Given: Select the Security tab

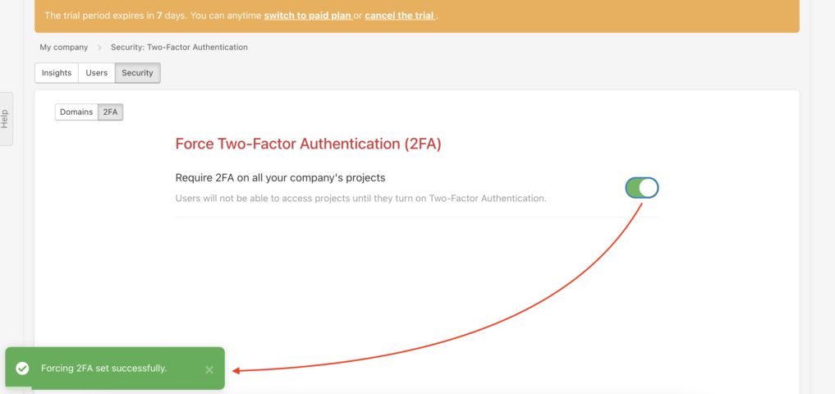Looking at the screenshot, I should click(x=137, y=73).
